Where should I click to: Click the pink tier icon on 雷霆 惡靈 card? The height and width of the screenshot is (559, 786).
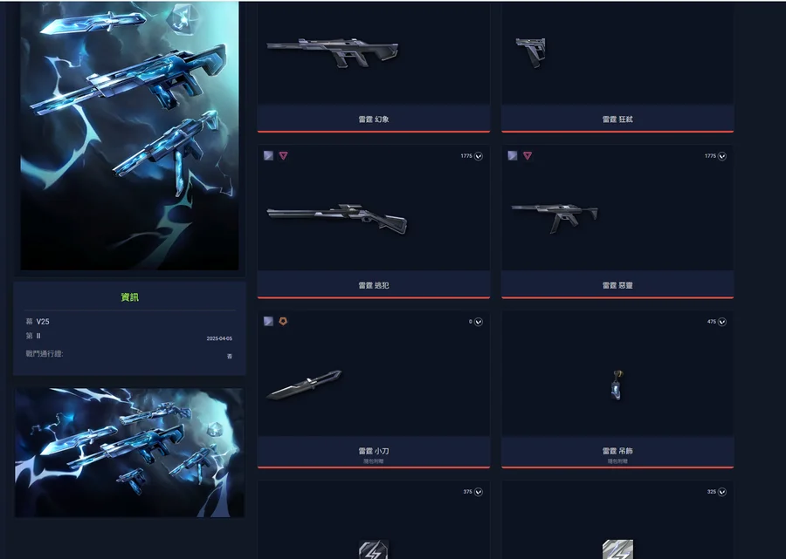pyautogui.click(x=527, y=155)
